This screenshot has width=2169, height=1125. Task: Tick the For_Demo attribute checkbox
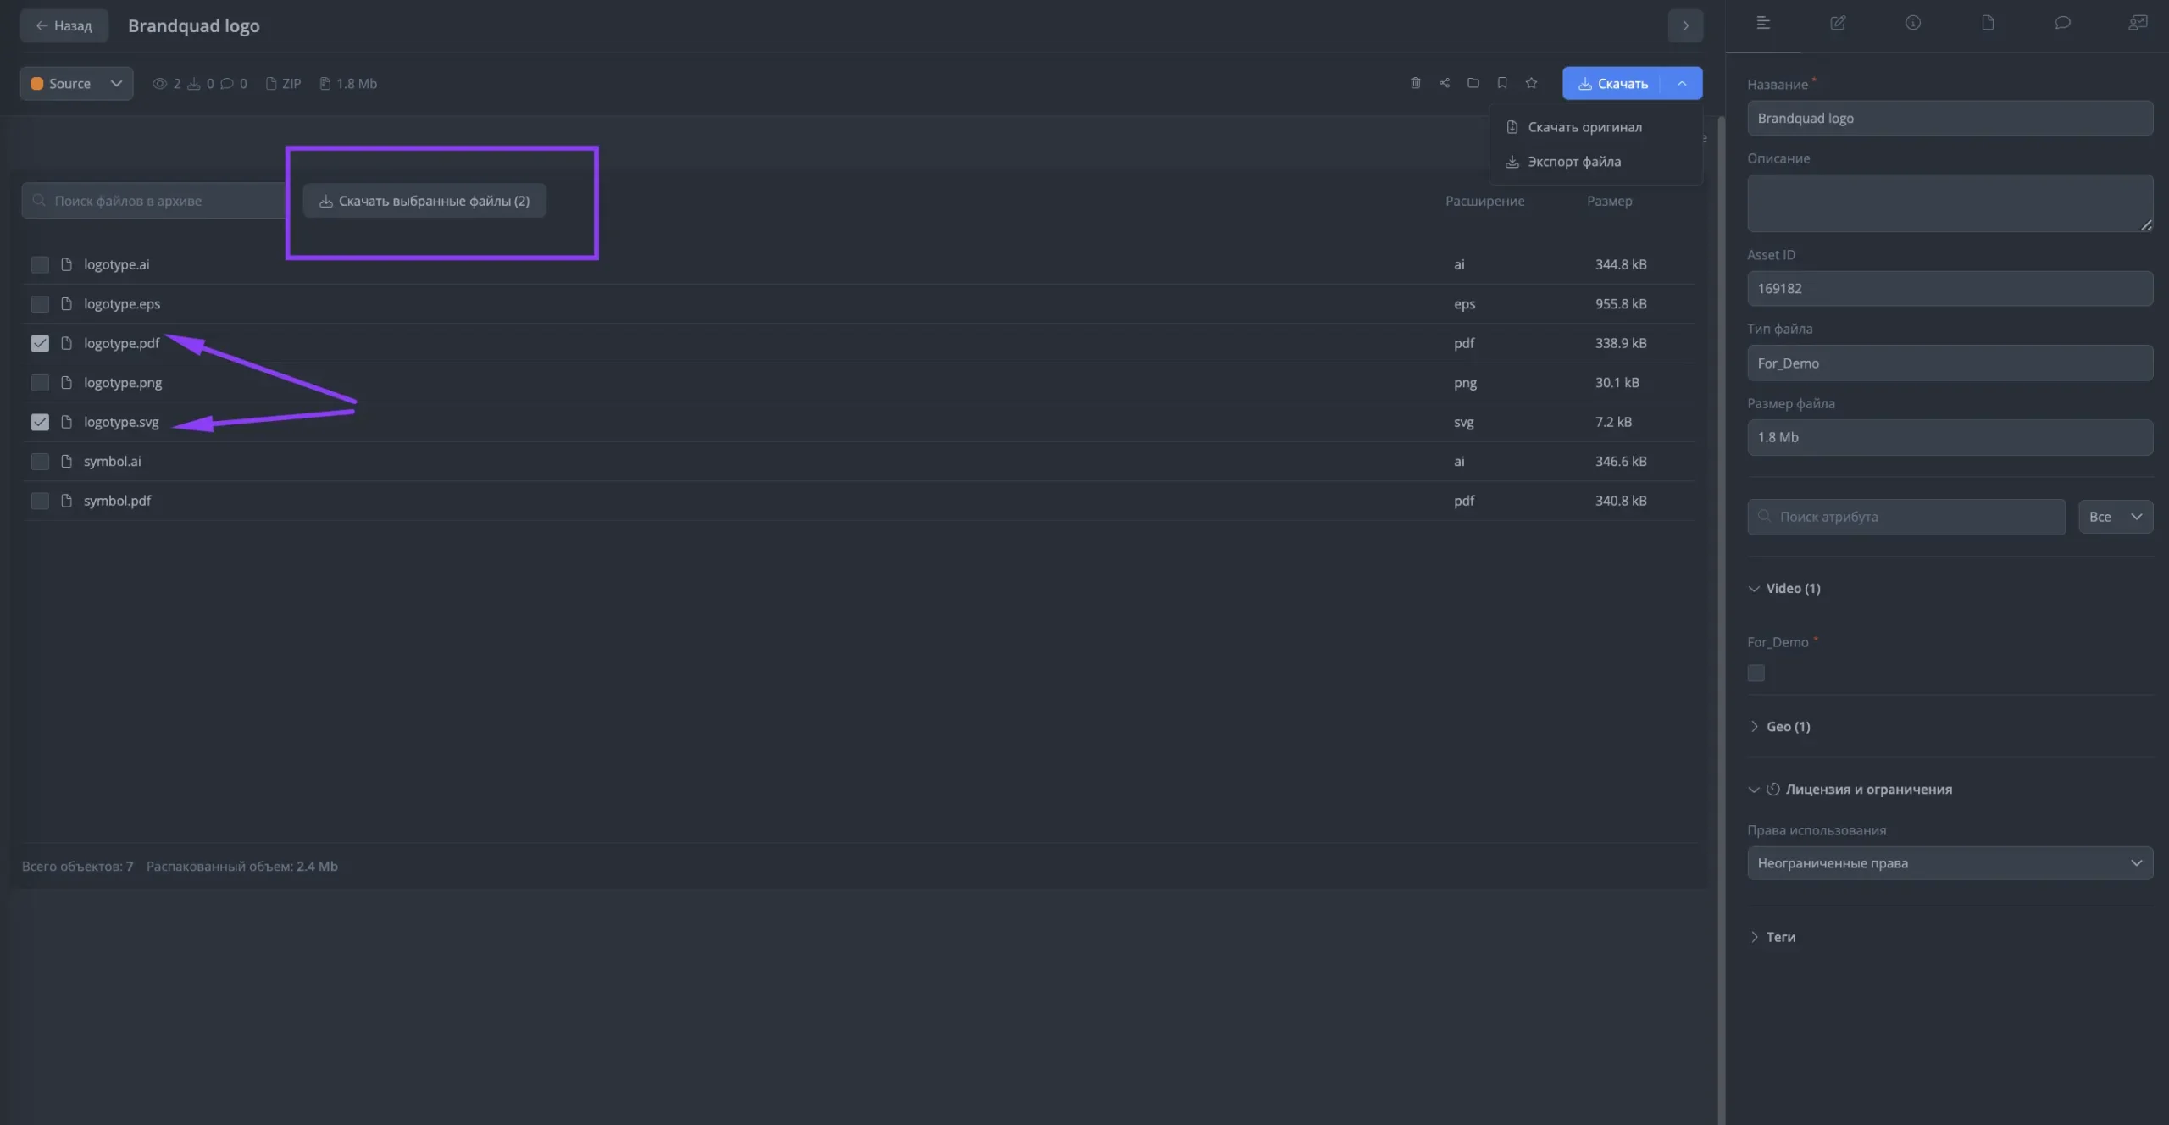[x=1756, y=673]
